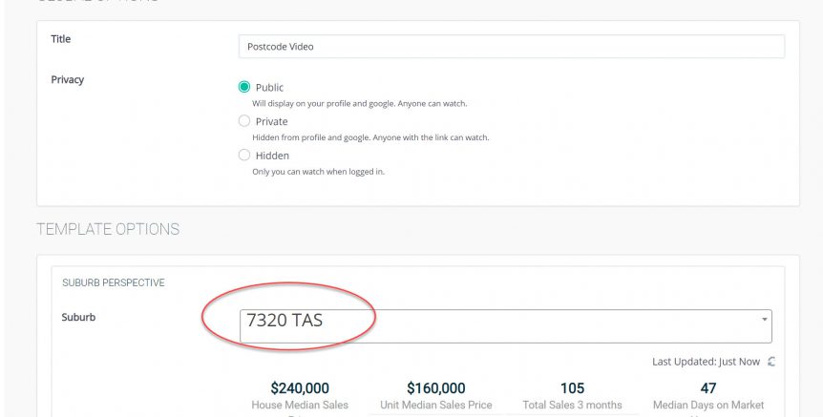
Task: Click the Hidden option label text
Action: (x=272, y=156)
